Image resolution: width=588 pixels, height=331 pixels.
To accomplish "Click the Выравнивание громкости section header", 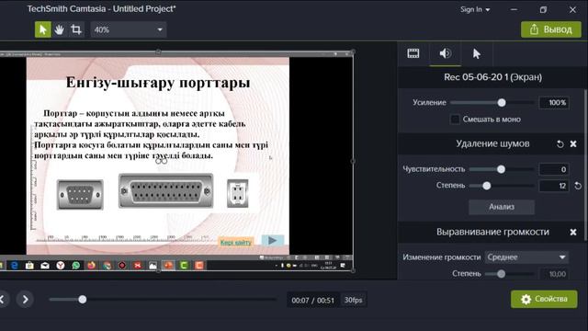I will [x=492, y=232].
